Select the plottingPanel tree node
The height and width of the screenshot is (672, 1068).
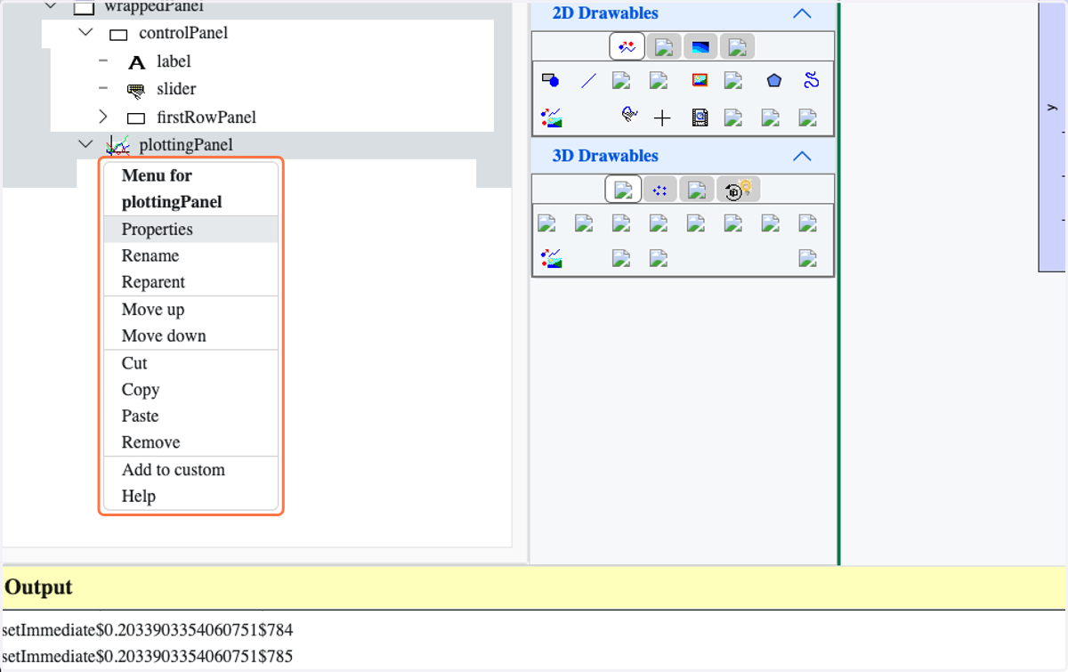[x=186, y=144]
